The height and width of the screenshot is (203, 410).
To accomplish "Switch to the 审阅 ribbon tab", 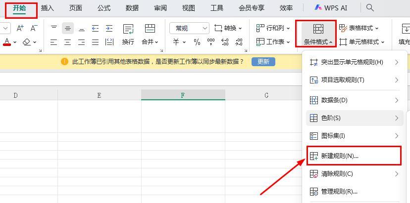I will point(160,8).
